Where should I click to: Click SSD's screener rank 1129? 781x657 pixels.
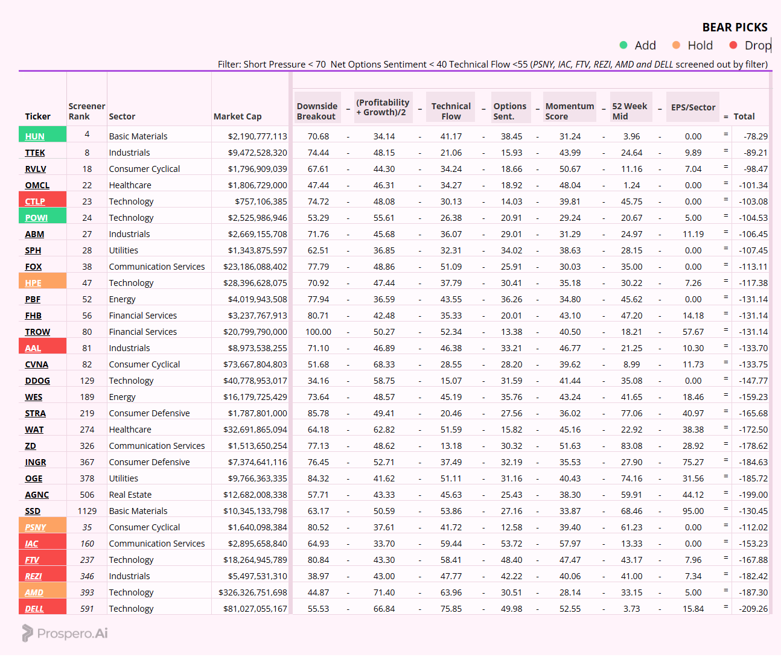(87, 511)
